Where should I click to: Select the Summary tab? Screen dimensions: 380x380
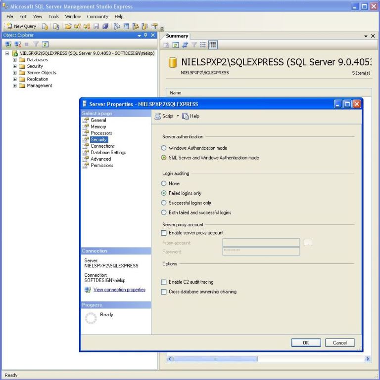pyautogui.click(x=177, y=36)
